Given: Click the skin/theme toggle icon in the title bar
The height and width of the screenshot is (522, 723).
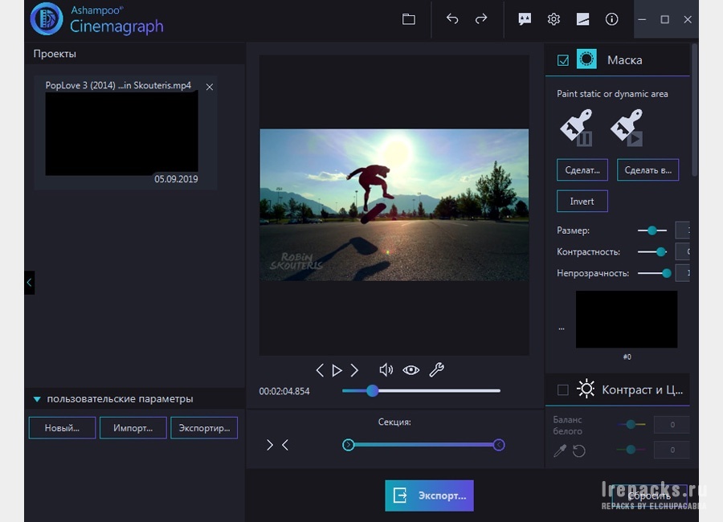Looking at the screenshot, I should tap(583, 19).
